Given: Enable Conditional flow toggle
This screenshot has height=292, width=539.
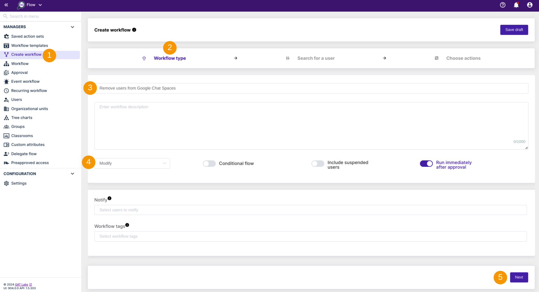Looking at the screenshot, I should (209, 164).
